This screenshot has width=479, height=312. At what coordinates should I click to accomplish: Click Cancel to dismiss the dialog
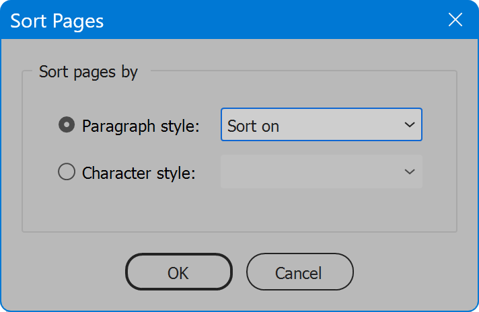(x=299, y=272)
